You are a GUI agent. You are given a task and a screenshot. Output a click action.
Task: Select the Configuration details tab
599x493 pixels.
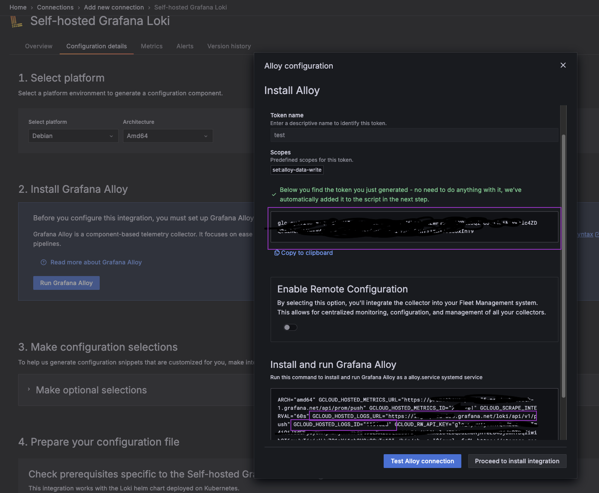[97, 46]
